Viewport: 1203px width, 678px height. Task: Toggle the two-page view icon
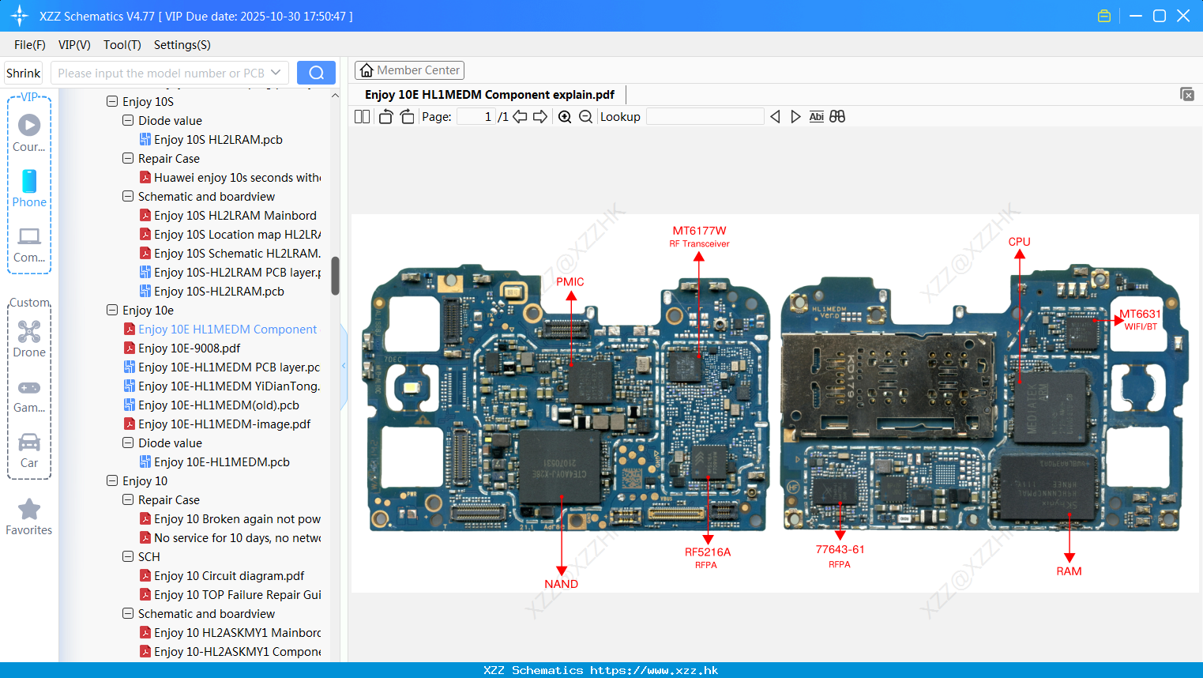[362, 116]
